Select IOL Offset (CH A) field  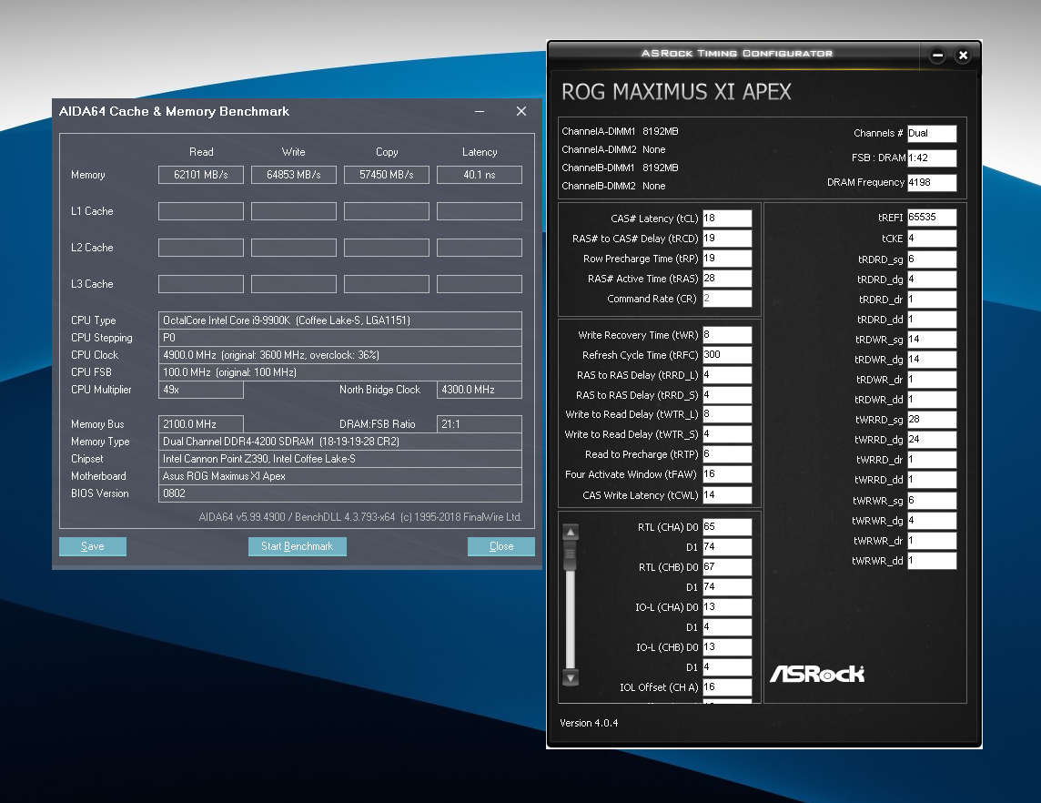(x=727, y=686)
